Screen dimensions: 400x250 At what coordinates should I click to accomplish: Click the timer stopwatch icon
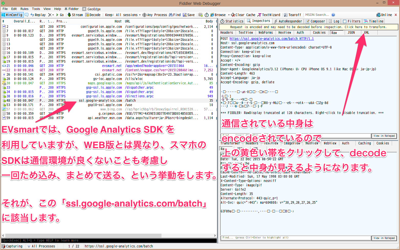[x=207, y=15]
